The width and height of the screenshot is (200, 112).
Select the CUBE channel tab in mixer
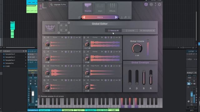click(114, 110)
